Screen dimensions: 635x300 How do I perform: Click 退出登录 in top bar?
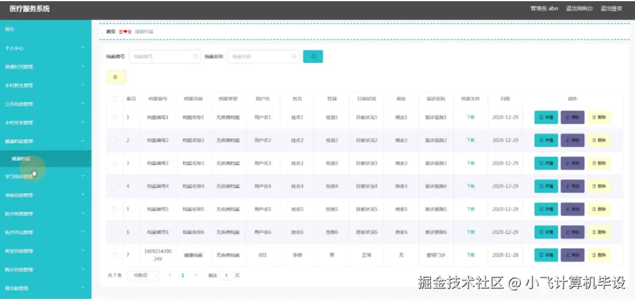point(611,9)
